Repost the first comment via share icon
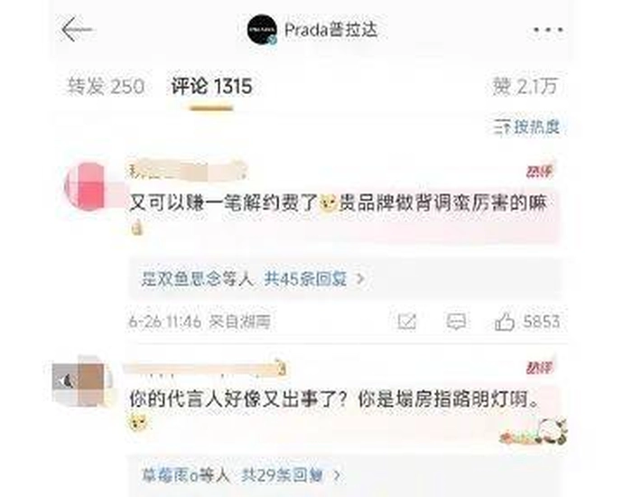Screen dimensions: 632x497 point(406,322)
